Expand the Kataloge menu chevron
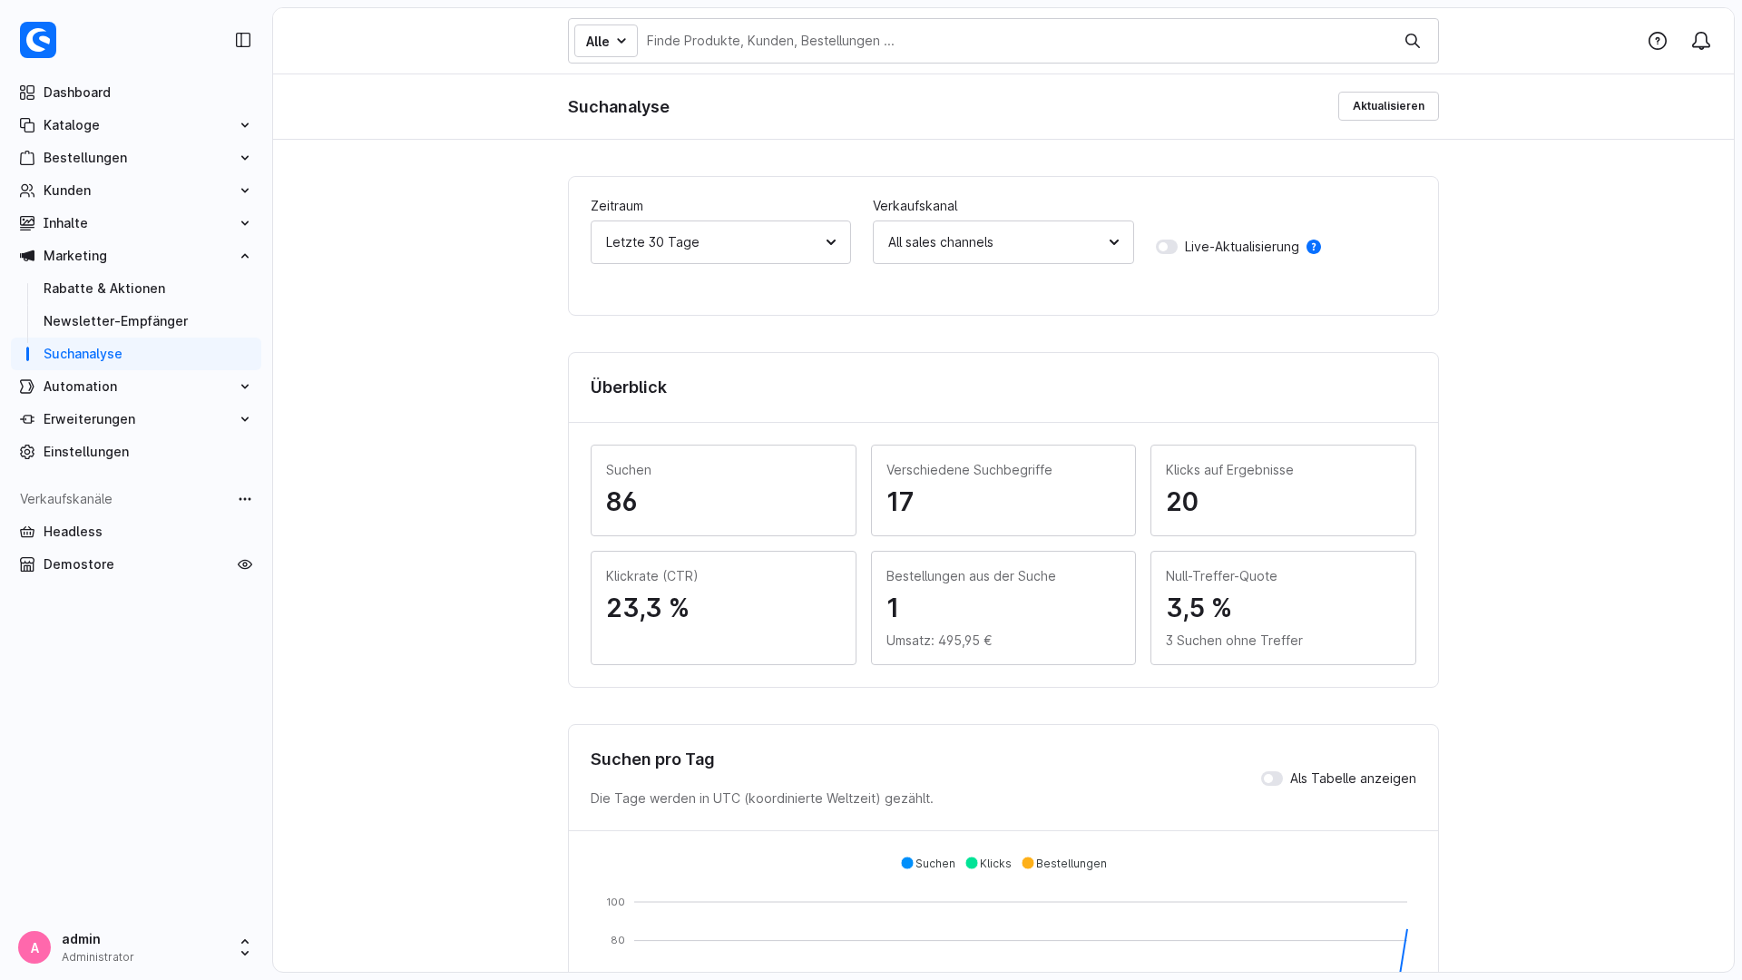 point(245,125)
